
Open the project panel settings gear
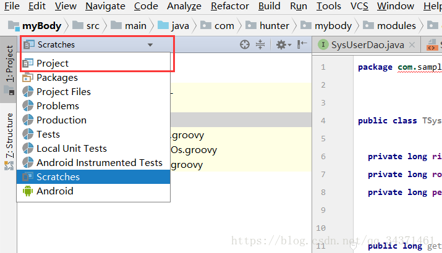coord(281,44)
